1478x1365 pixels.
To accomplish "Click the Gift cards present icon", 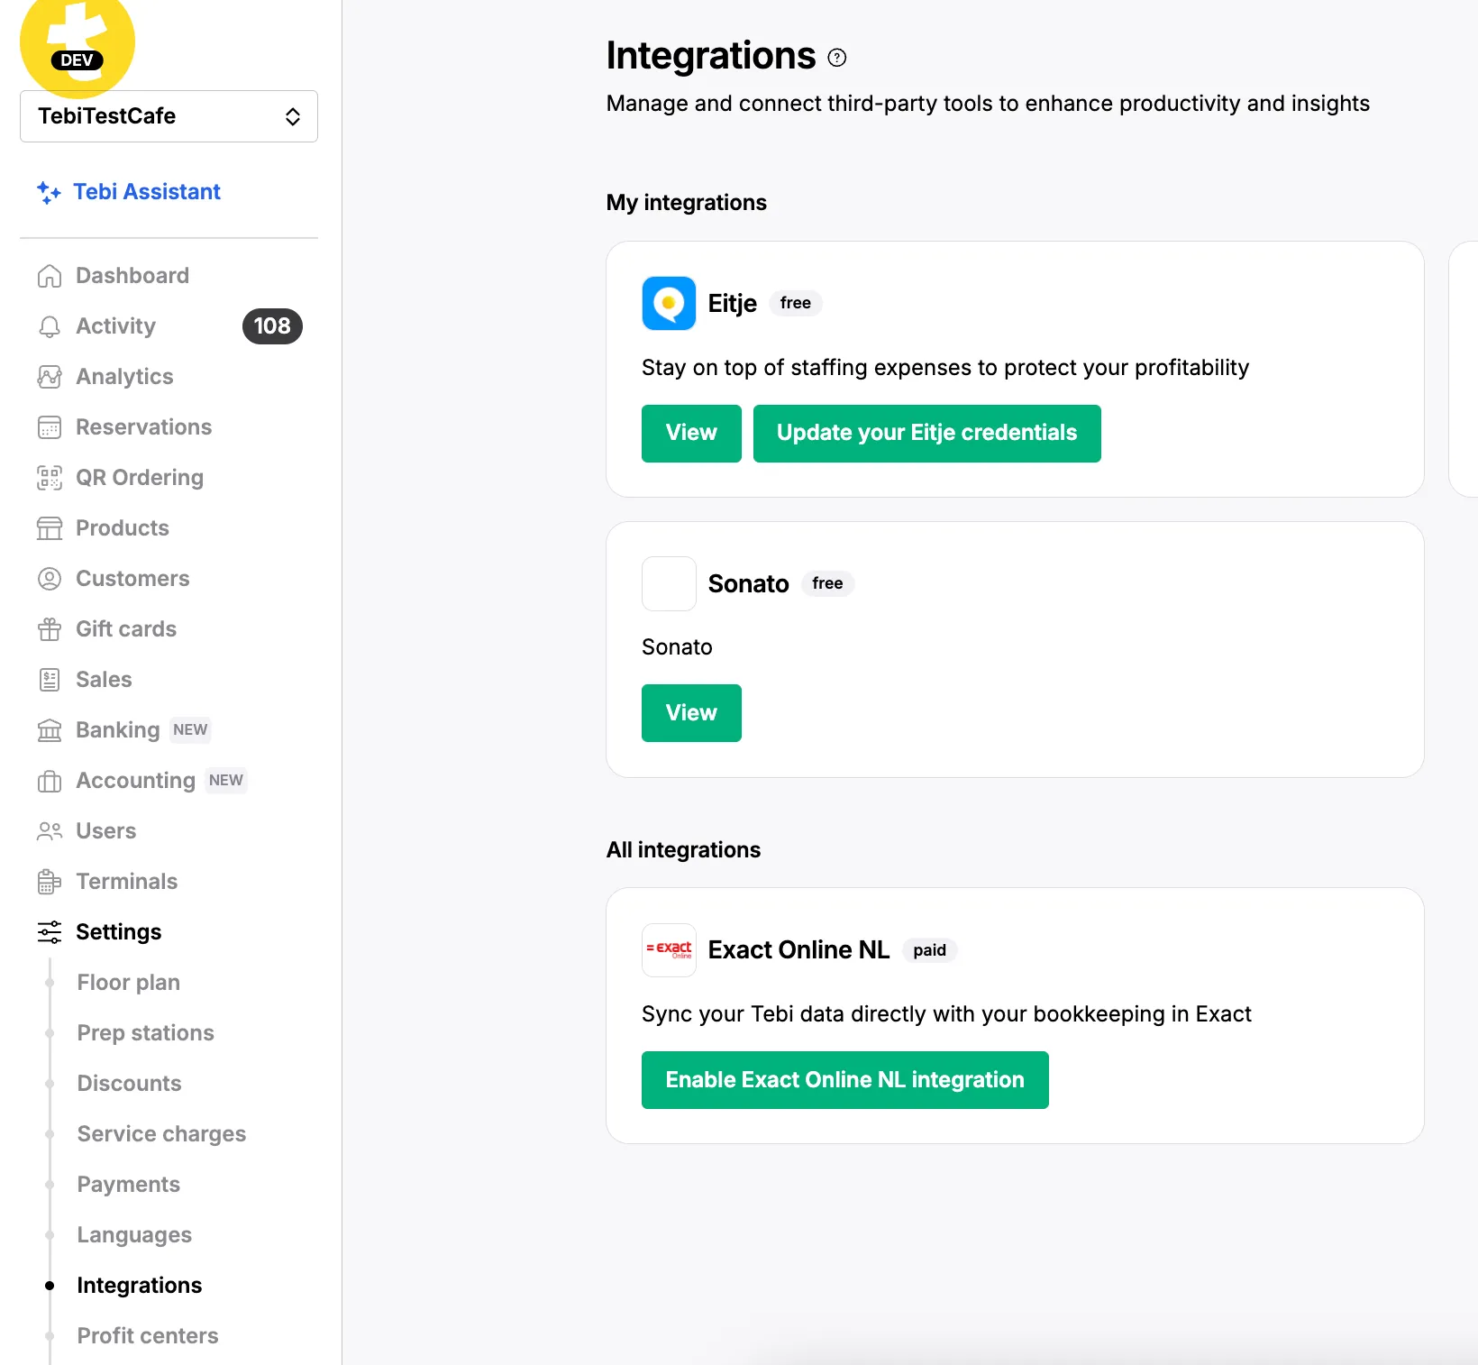I will click(50, 629).
